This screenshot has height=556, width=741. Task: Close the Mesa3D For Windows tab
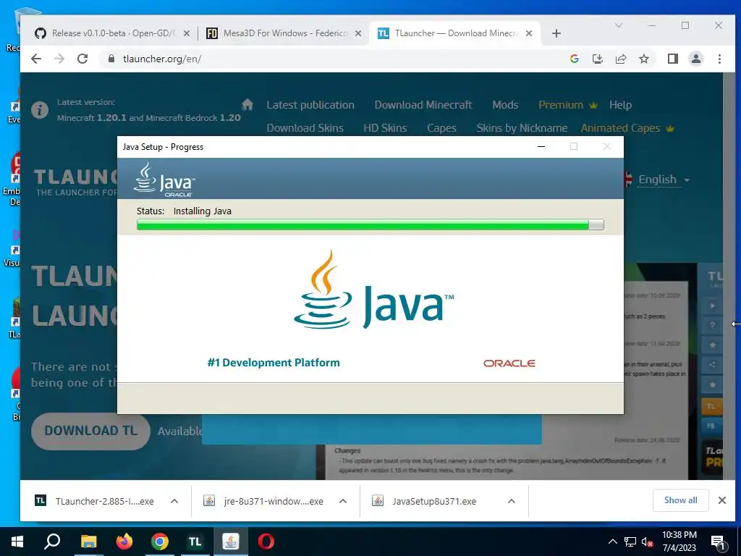(x=358, y=33)
